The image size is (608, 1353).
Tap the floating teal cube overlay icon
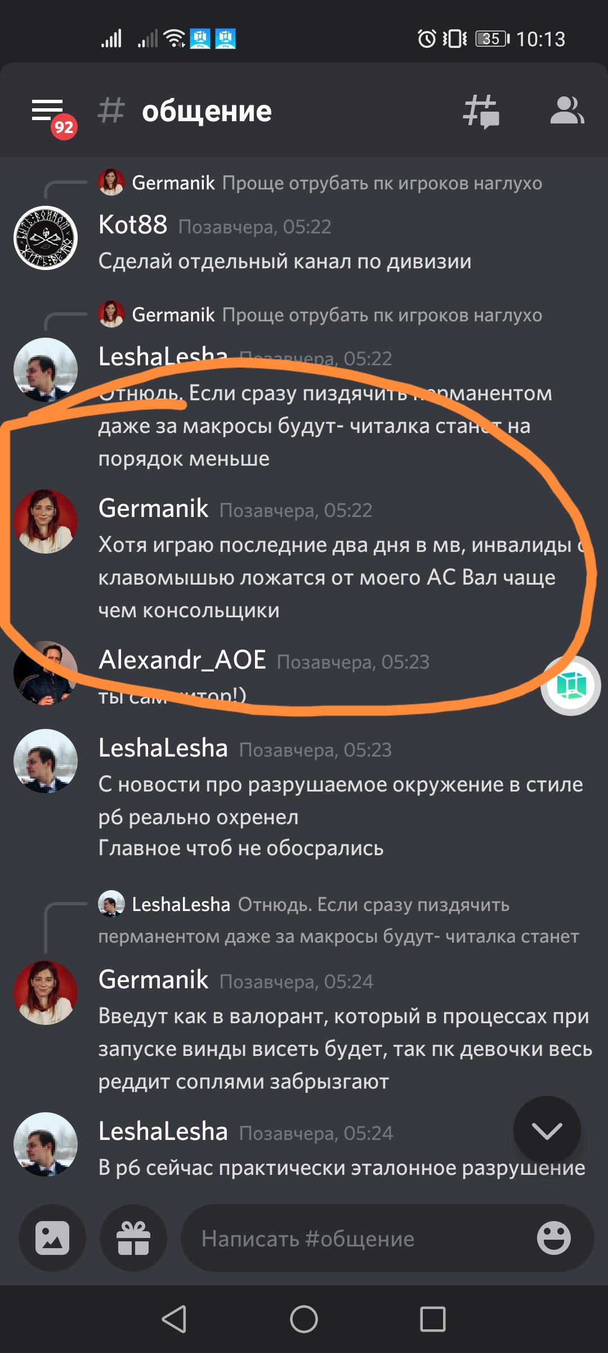click(571, 686)
